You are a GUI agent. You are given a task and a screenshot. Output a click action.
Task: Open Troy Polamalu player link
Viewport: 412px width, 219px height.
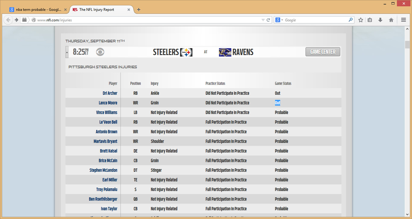point(107,190)
